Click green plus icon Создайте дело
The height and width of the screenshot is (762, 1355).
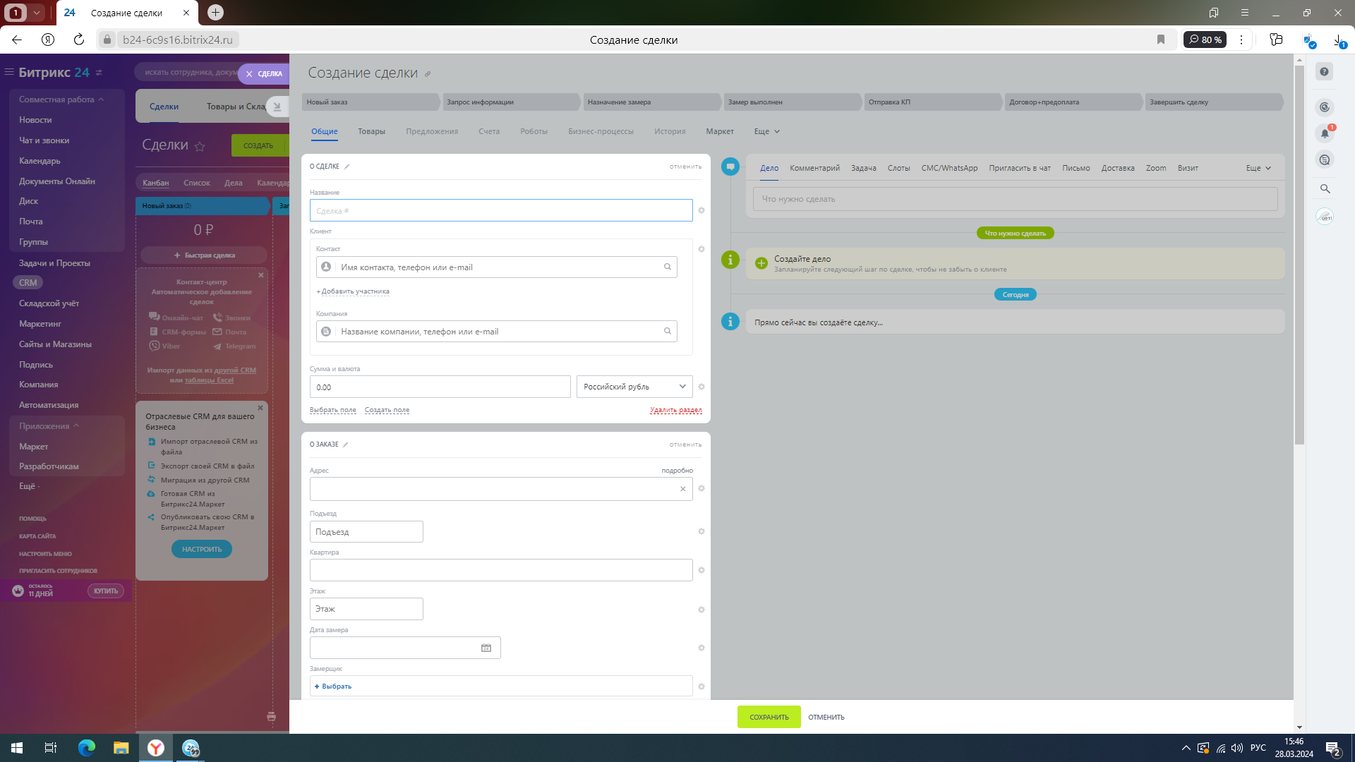761,263
